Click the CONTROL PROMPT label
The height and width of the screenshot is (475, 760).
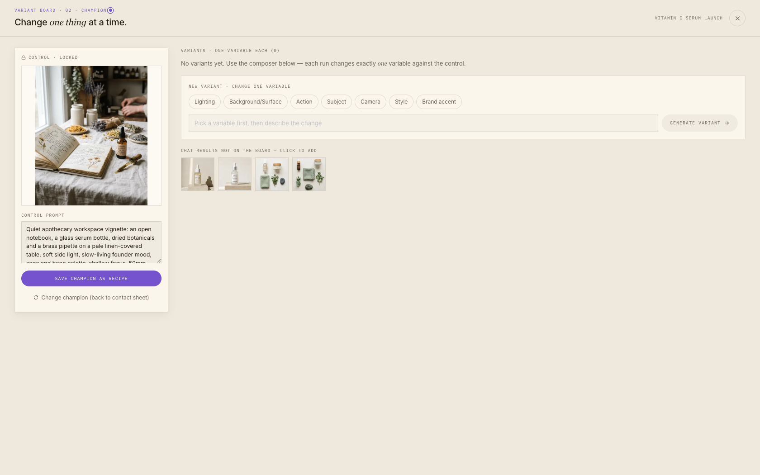pyautogui.click(x=43, y=215)
